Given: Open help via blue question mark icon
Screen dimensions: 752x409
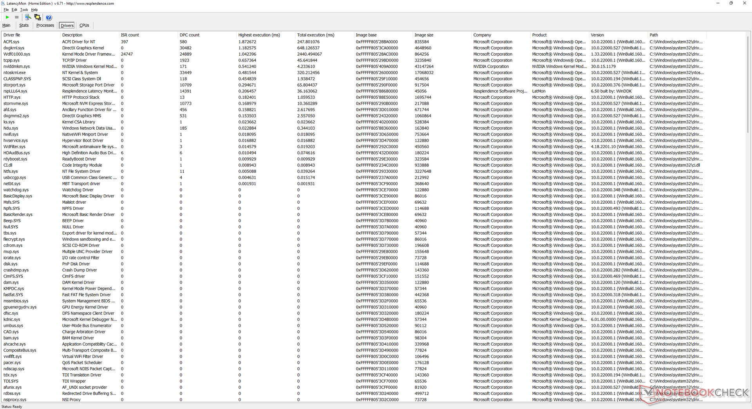Looking at the screenshot, I should 49,17.
